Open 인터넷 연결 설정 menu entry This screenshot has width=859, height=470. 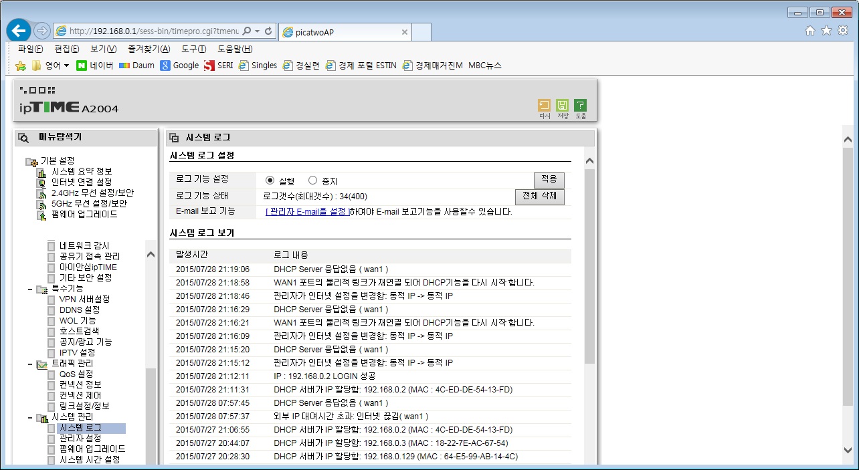pos(82,182)
